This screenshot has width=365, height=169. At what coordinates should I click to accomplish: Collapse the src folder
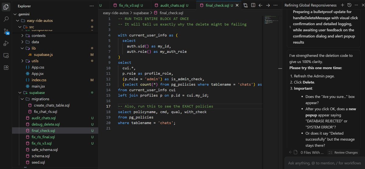pyautogui.click(x=20, y=27)
